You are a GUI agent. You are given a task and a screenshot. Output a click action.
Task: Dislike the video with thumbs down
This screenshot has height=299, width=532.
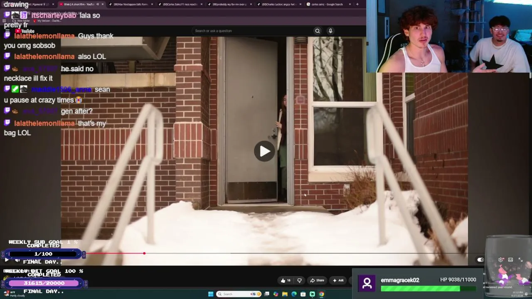coord(299,280)
